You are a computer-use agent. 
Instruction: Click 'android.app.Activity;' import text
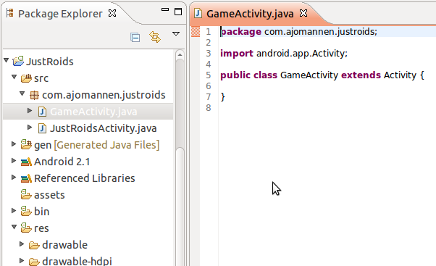(x=302, y=54)
